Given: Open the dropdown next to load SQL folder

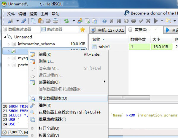Looking at the screenshot, I should coord(175,21).
